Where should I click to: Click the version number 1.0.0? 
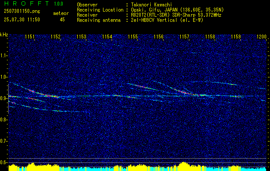point(58,3)
